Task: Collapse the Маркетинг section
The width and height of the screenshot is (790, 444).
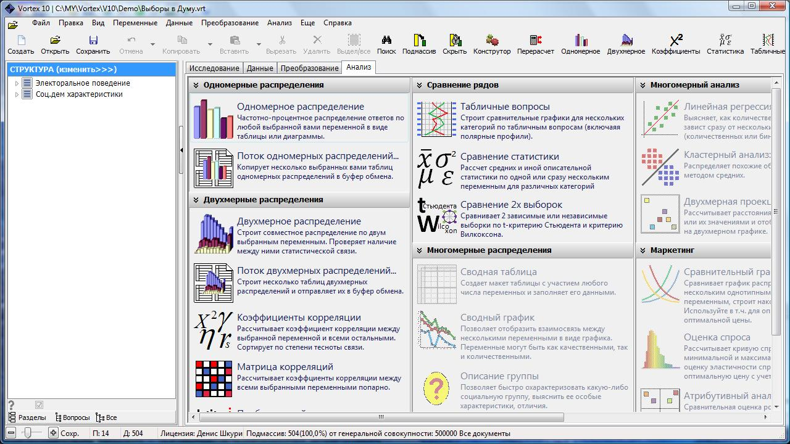Action: (x=643, y=250)
